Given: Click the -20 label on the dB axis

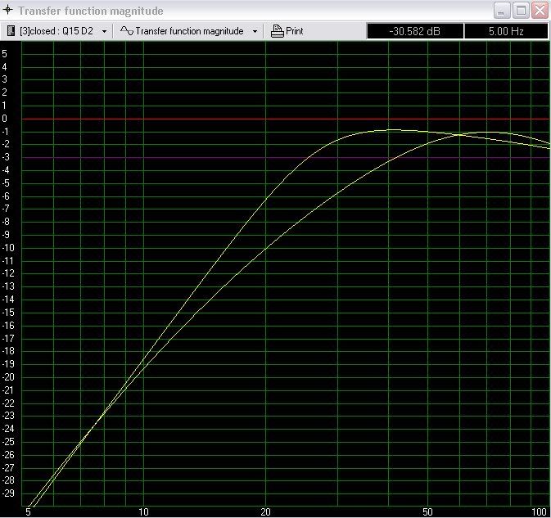Looking at the screenshot, I should click(x=7, y=377).
